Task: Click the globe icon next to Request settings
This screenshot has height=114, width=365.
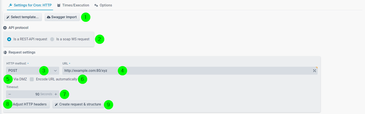Action: pos(5,53)
